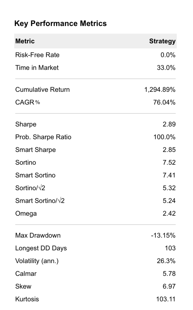Select the Longest DD Days label

pyautogui.click(x=41, y=248)
